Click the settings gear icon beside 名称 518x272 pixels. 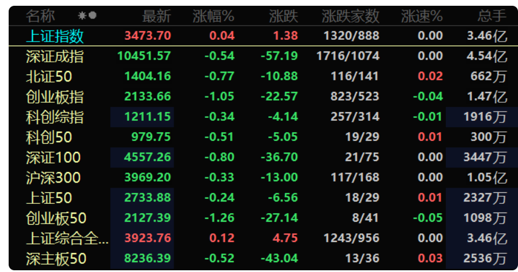[x=82, y=16]
